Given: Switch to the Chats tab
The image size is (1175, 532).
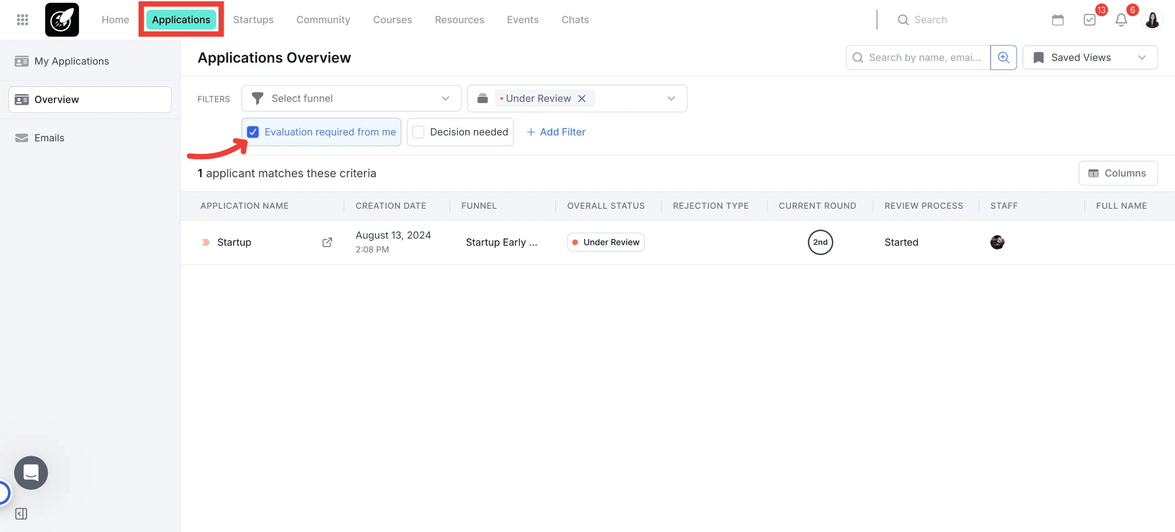Looking at the screenshot, I should coord(575,19).
